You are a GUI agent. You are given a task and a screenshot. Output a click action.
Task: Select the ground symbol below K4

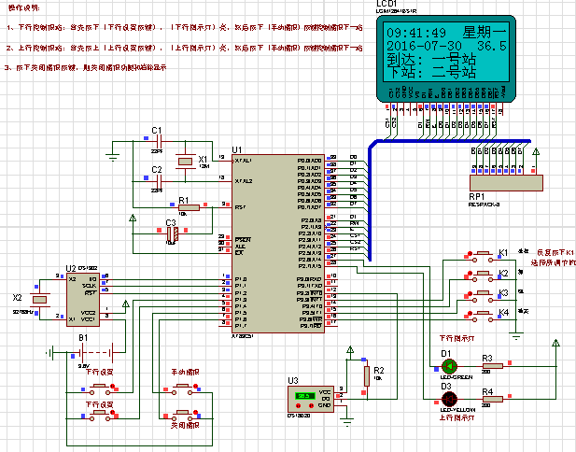[516, 336]
